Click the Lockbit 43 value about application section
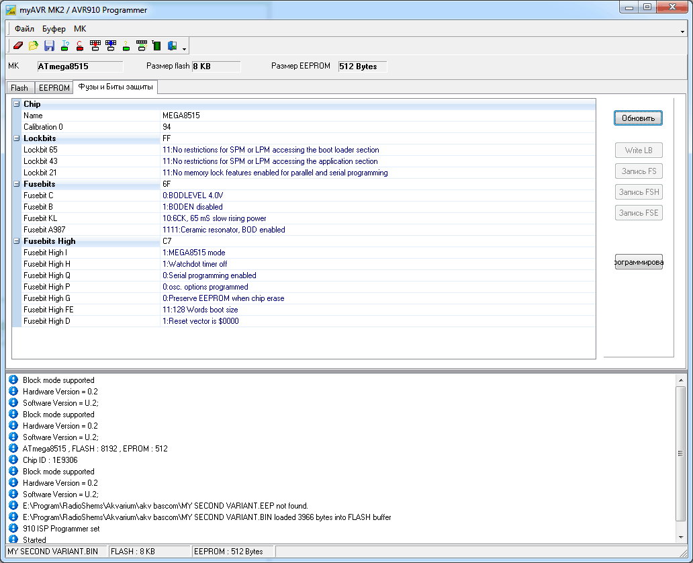 coord(270,161)
